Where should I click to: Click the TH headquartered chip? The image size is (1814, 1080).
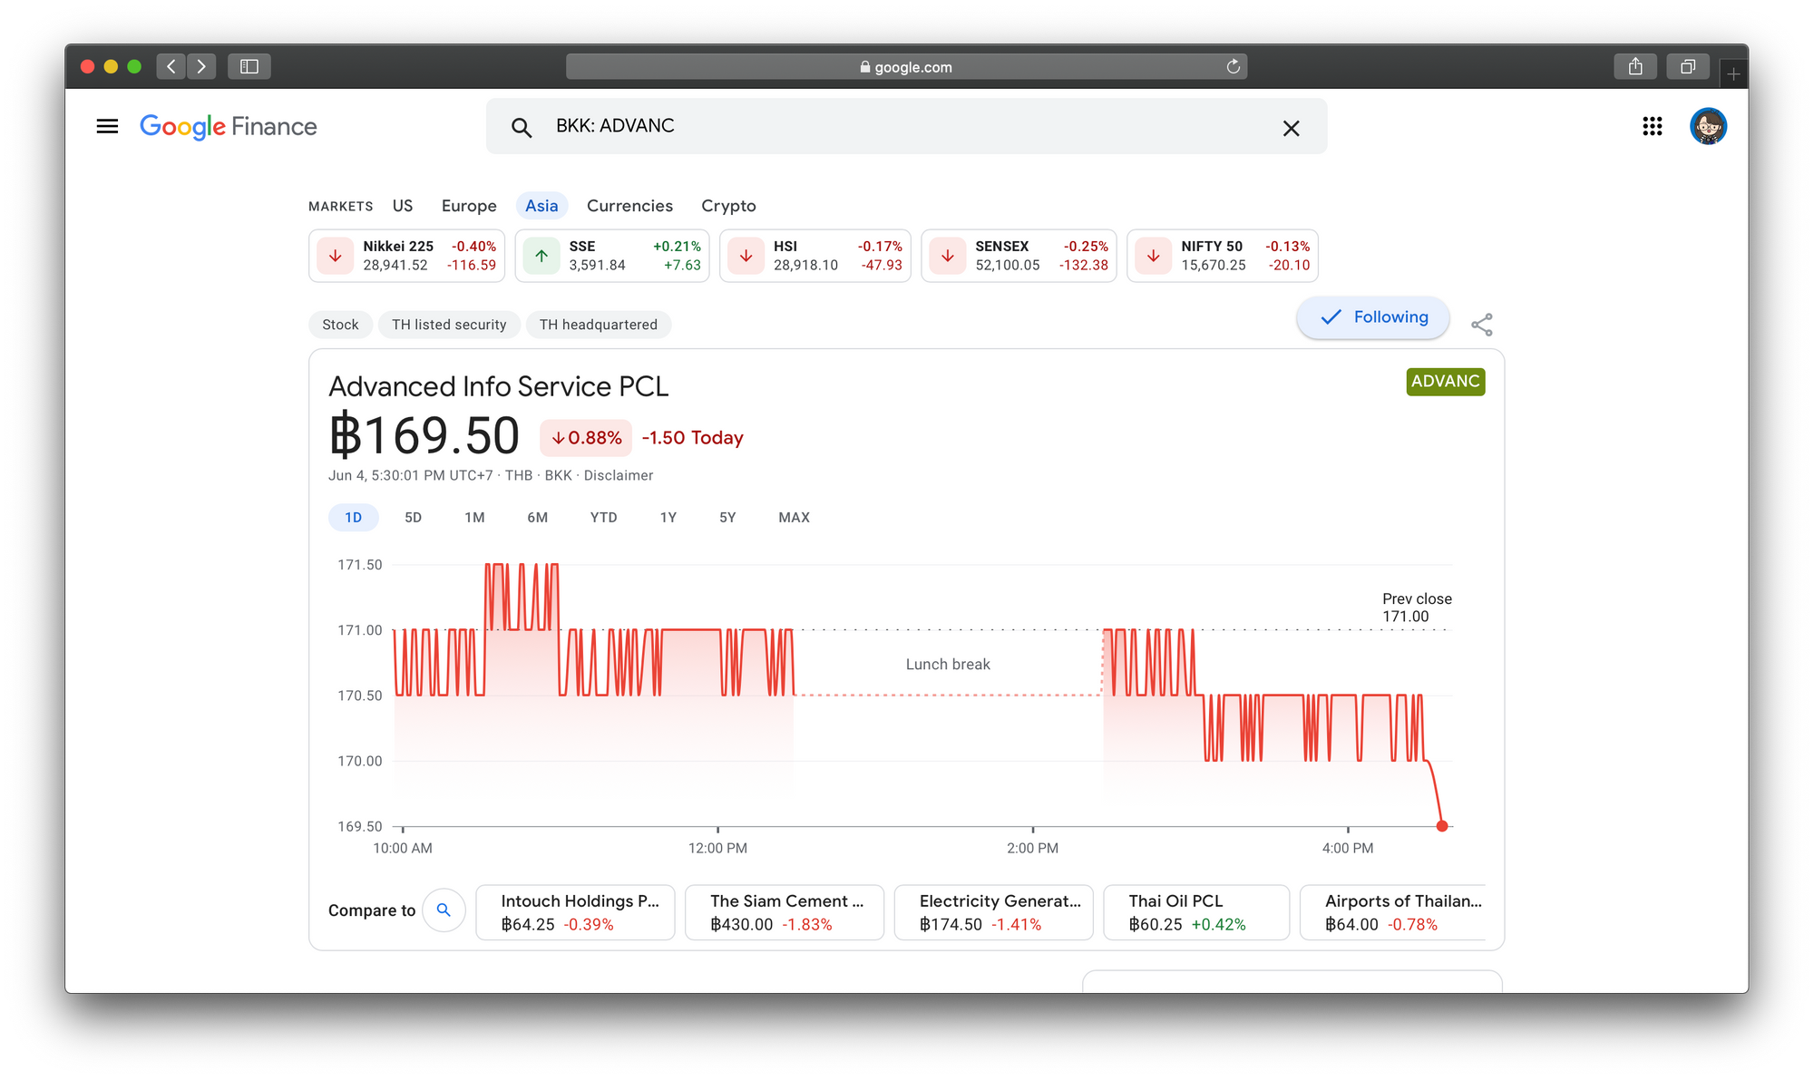click(x=598, y=325)
